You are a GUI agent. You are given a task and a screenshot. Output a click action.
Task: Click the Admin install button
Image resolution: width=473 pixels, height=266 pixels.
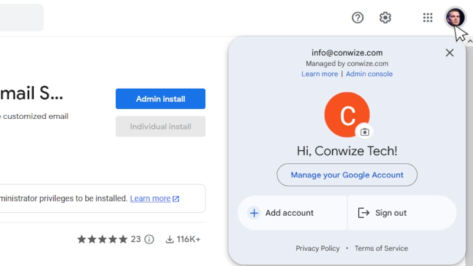click(x=160, y=99)
